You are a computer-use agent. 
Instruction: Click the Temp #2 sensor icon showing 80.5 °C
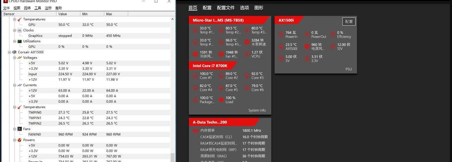tap(221, 30)
